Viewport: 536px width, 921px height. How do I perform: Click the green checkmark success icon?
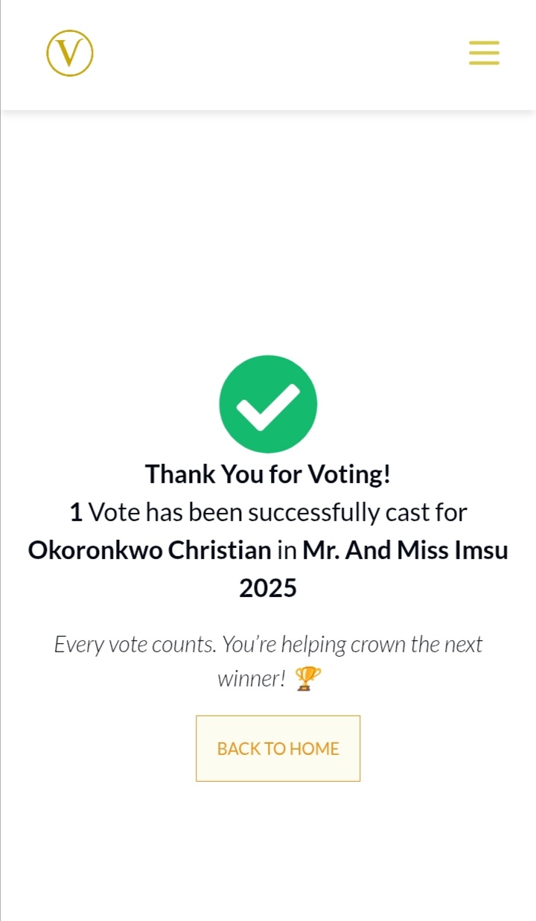point(268,404)
